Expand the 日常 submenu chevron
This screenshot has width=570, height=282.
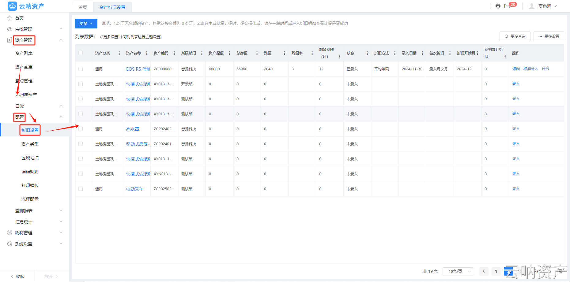61,106
